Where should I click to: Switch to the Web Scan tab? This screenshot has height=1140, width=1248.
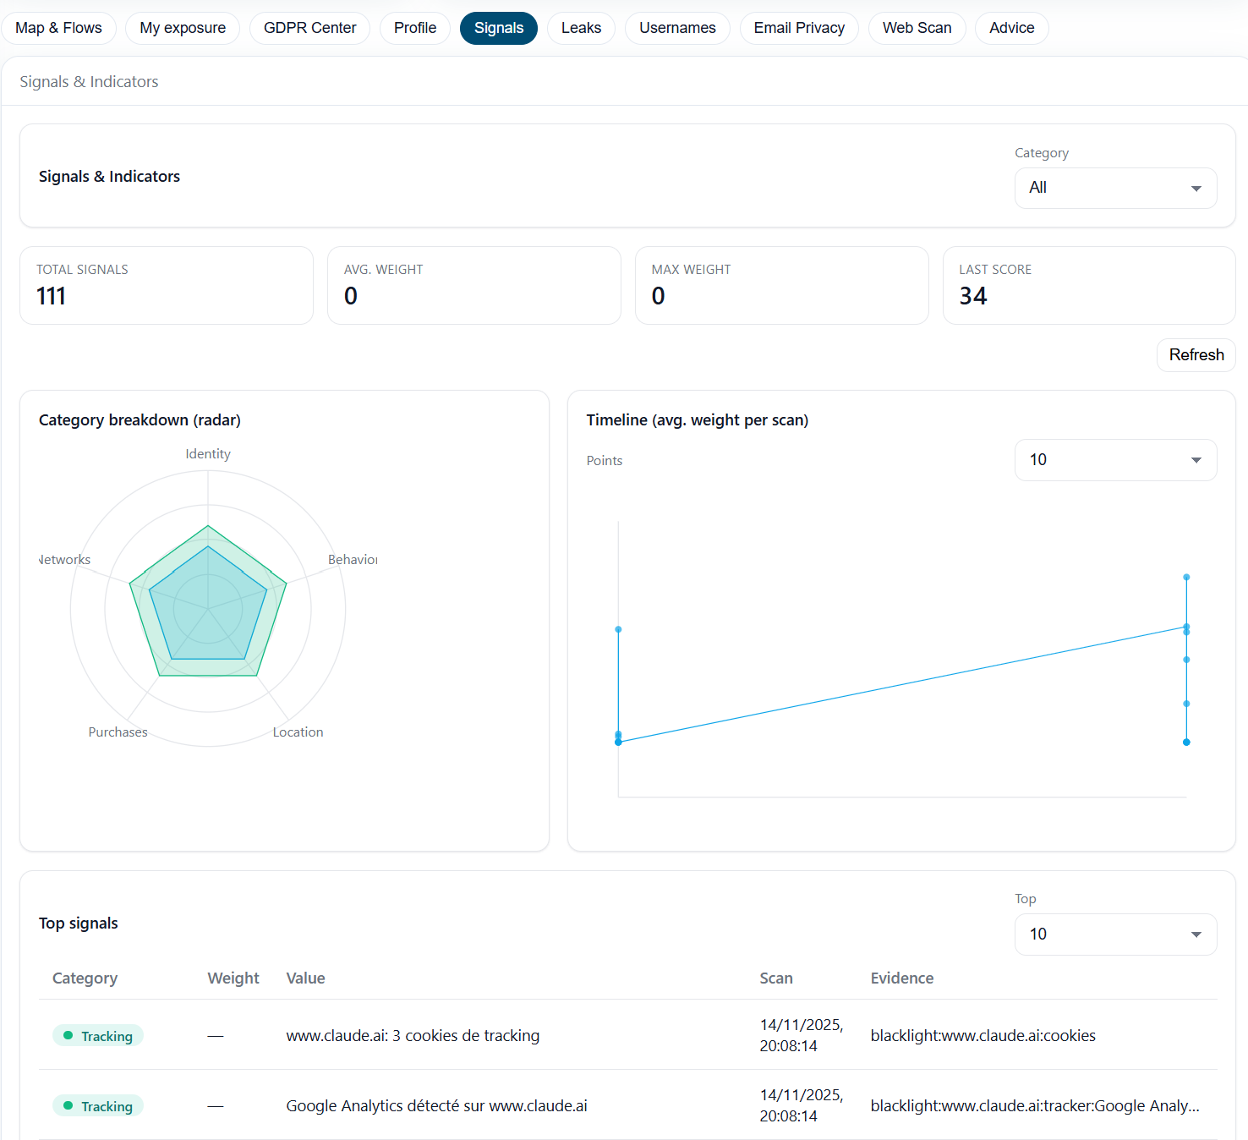click(x=917, y=28)
